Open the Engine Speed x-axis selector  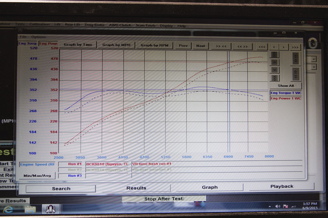pos(37,164)
